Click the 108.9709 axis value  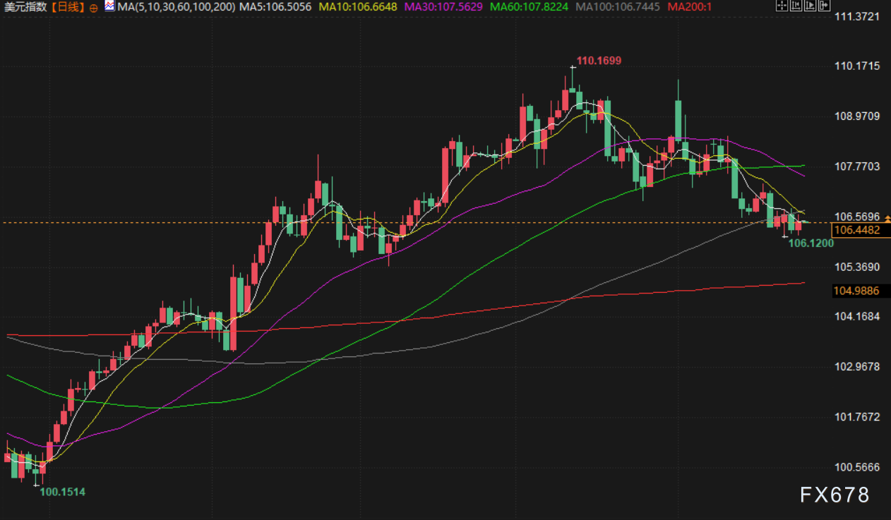pyautogui.click(x=857, y=116)
